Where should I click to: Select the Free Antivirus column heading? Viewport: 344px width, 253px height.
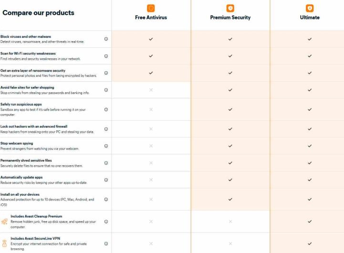point(151,17)
